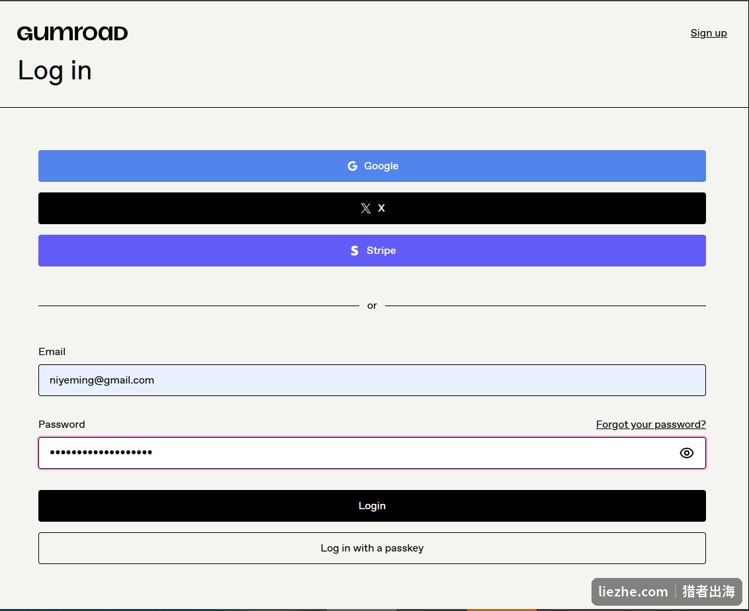Click the "Email" field label
This screenshot has height=611, width=749.
point(52,351)
